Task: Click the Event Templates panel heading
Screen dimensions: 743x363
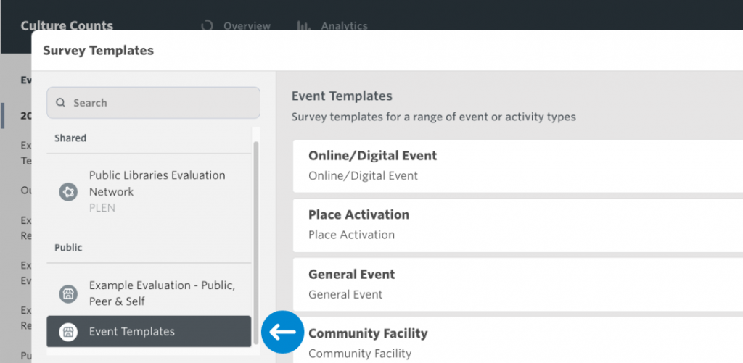Action: [x=342, y=96]
